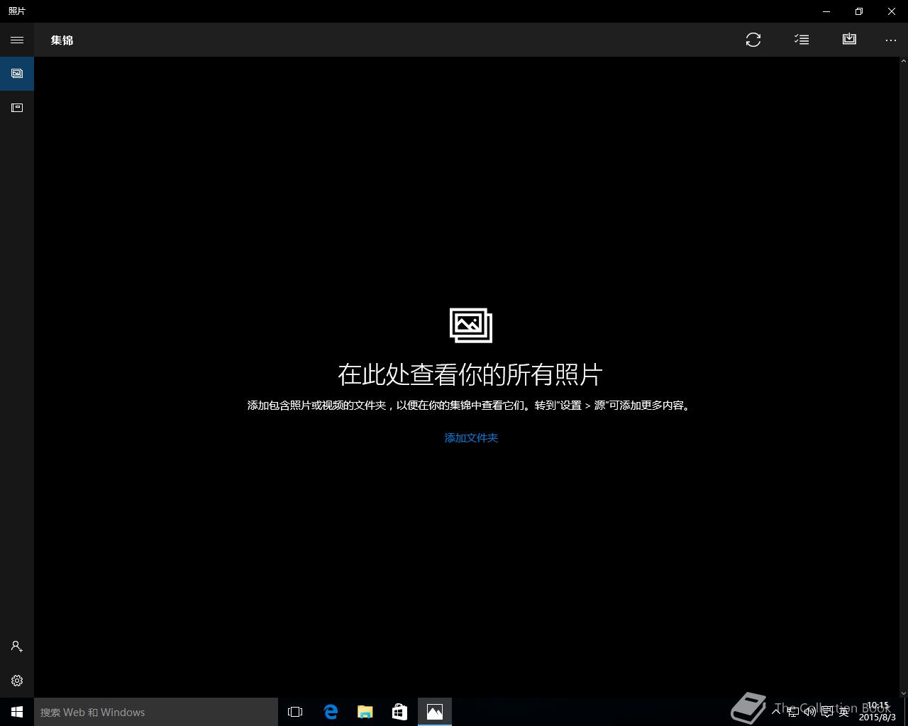Open the Action Center notifications icon
908x726 pixels.
click(827, 712)
